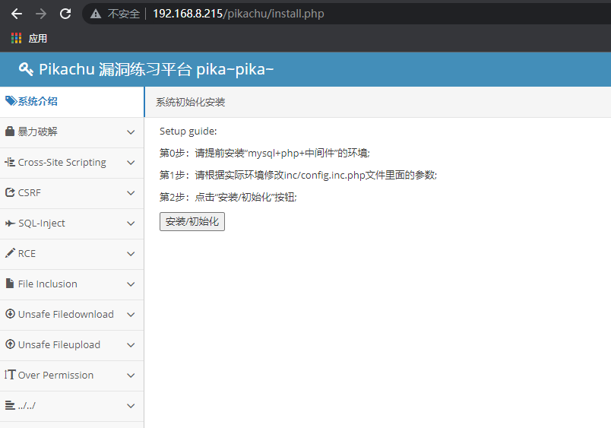Click the 第1步 config.inc.php instruction line
Image resolution: width=611 pixels, height=428 pixels.
click(x=298, y=175)
